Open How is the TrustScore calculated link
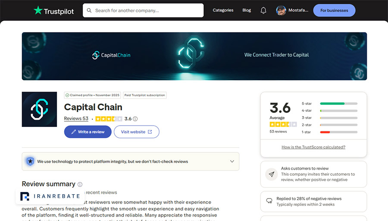The width and height of the screenshot is (388, 221). click(313, 147)
